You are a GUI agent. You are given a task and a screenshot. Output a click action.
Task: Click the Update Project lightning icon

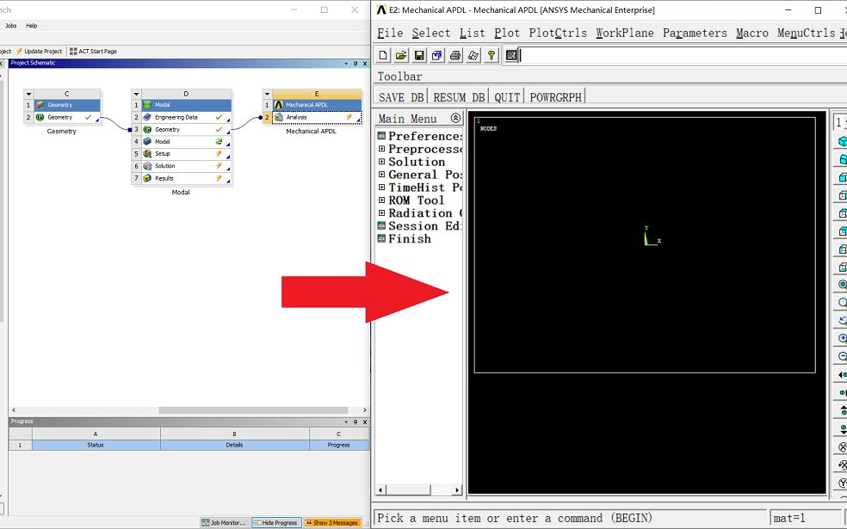pyautogui.click(x=19, y=52)
